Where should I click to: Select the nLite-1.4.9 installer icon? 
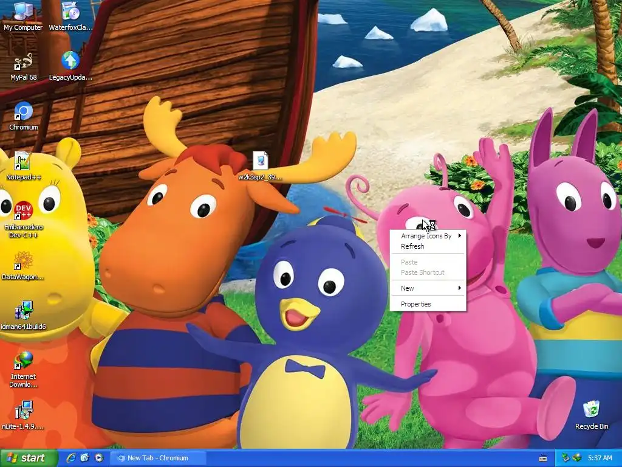pos(23,415)
